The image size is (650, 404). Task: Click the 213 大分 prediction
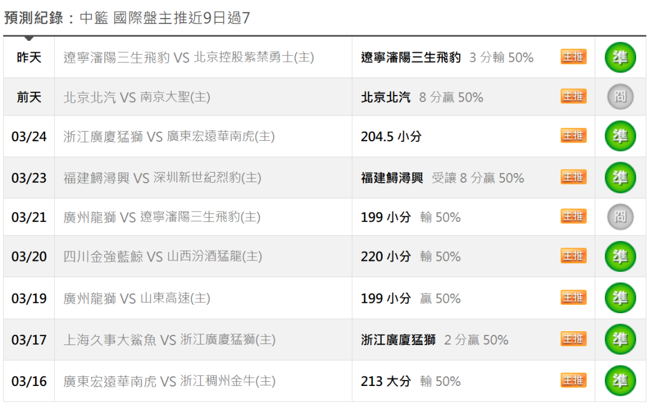pyautogui.click(x=386, y=381)
